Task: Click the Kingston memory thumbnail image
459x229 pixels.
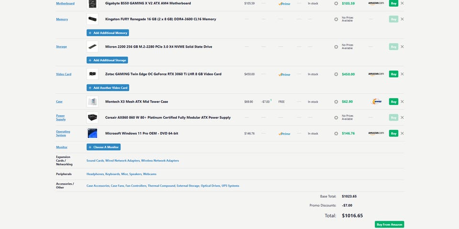Action: (x=92, y=19)
